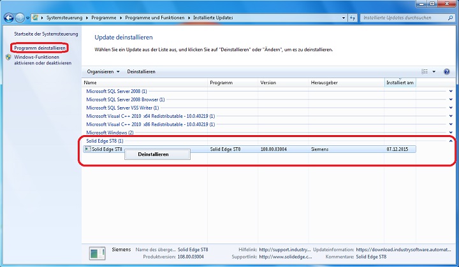Screen dimensions: 459x267
Task: Open Programm deinstallieren link in sidebar
Action: click(x=40, y=48)
